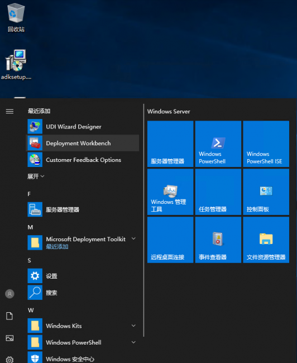
Task: Open the 服务器管理器 tile
Action: 170,144
